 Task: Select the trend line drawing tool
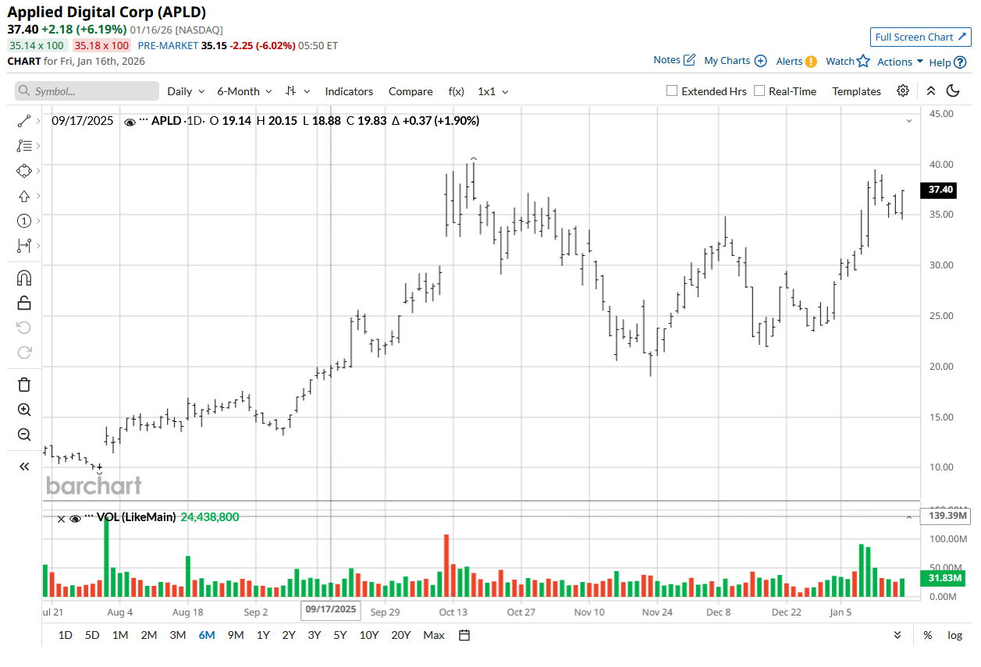23,121
